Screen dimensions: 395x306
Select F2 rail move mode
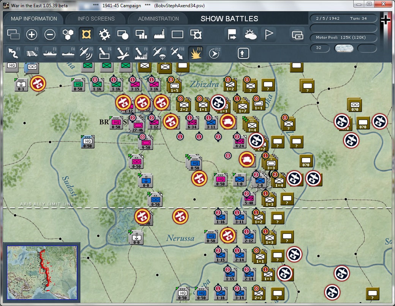click(x=32, y=53)
